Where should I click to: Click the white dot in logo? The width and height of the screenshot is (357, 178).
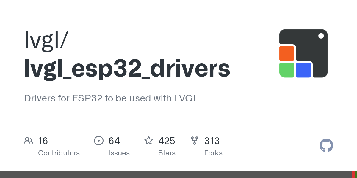(x=321, y=36)
